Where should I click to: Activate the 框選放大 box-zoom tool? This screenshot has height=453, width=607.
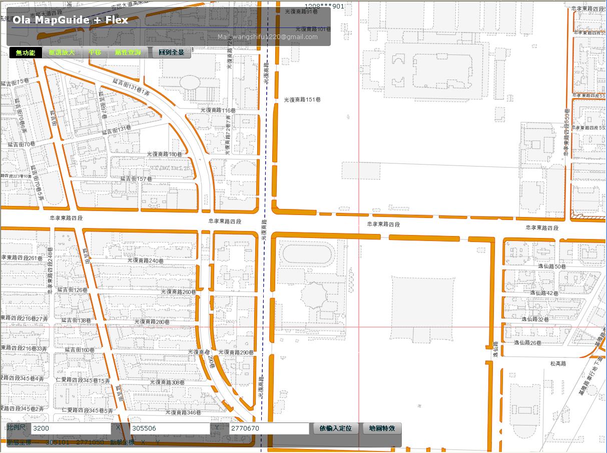61,52
